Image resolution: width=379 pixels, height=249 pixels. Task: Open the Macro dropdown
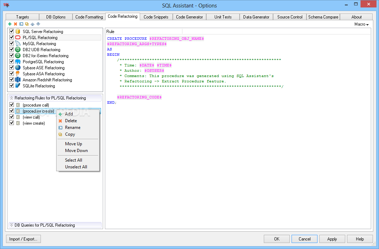tap(361, 24)
